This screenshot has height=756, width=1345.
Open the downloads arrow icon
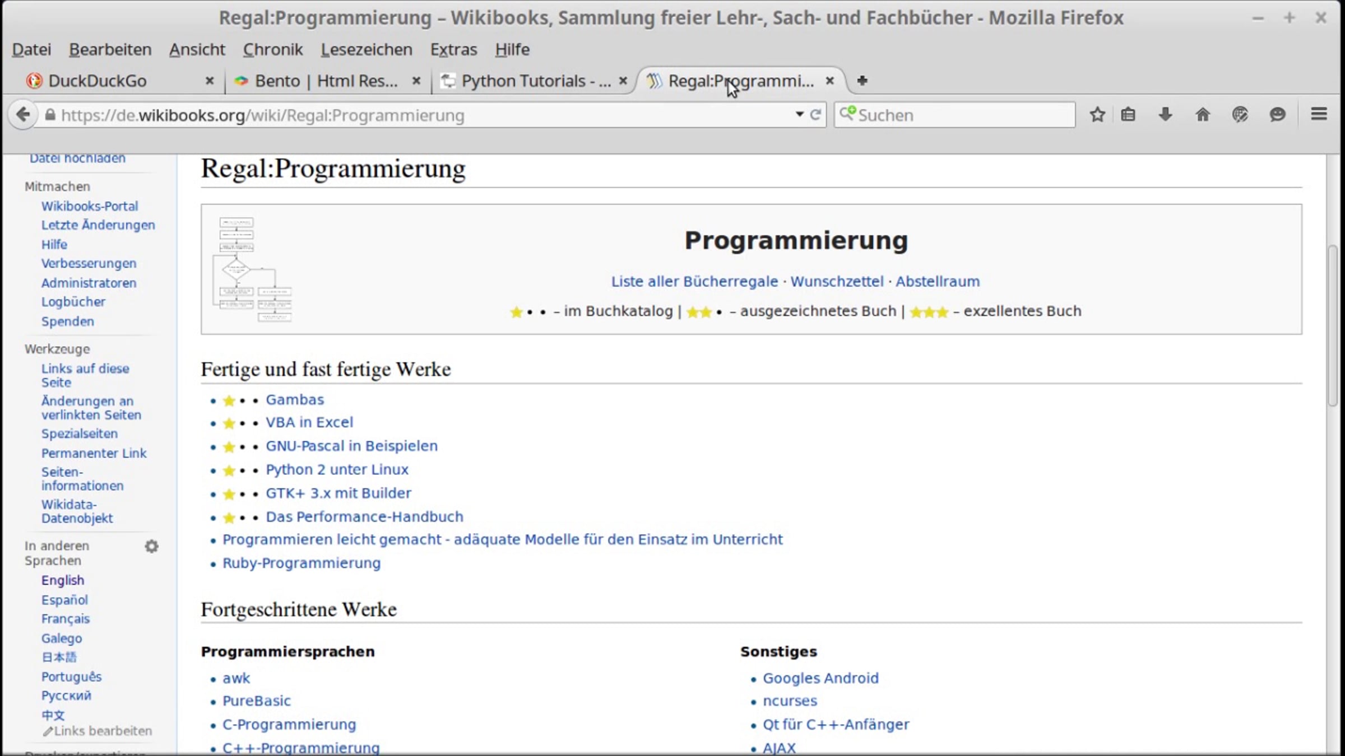tap(1165, 115)
